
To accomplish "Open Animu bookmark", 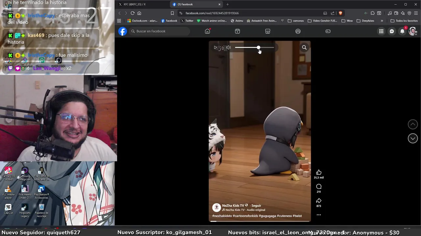I will click(237, 21).
